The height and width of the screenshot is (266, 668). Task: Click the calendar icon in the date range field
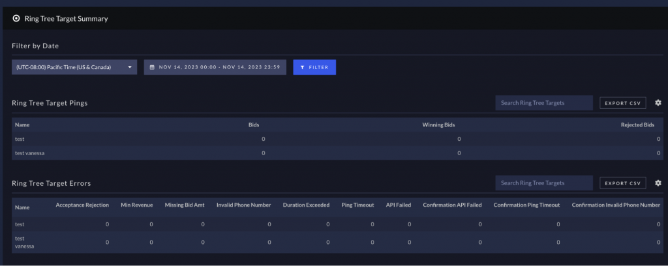click(152, 67)
